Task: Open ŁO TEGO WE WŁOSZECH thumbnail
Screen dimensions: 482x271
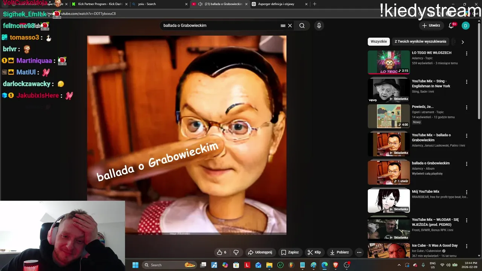Action: point(389,62)
